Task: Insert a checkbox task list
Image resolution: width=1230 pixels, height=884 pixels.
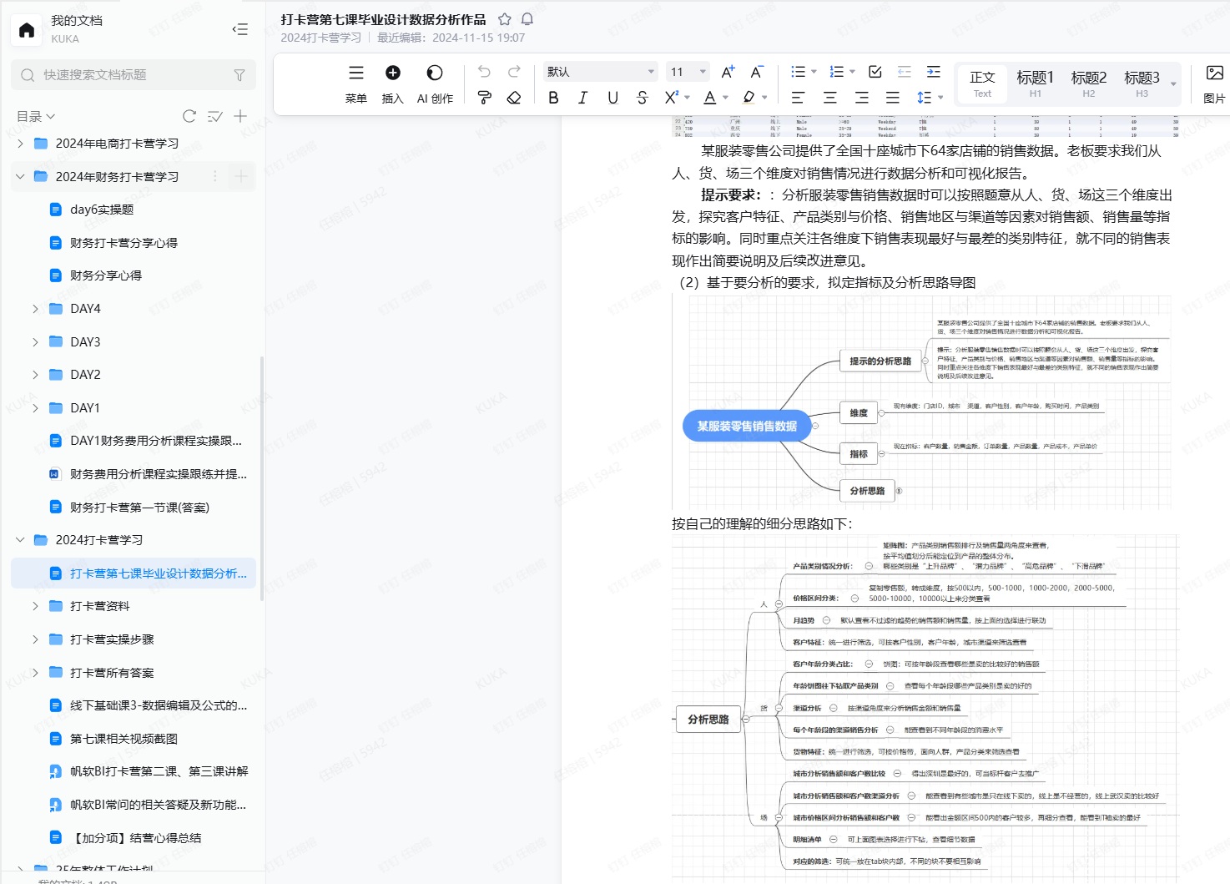Action: coord(875,72)
